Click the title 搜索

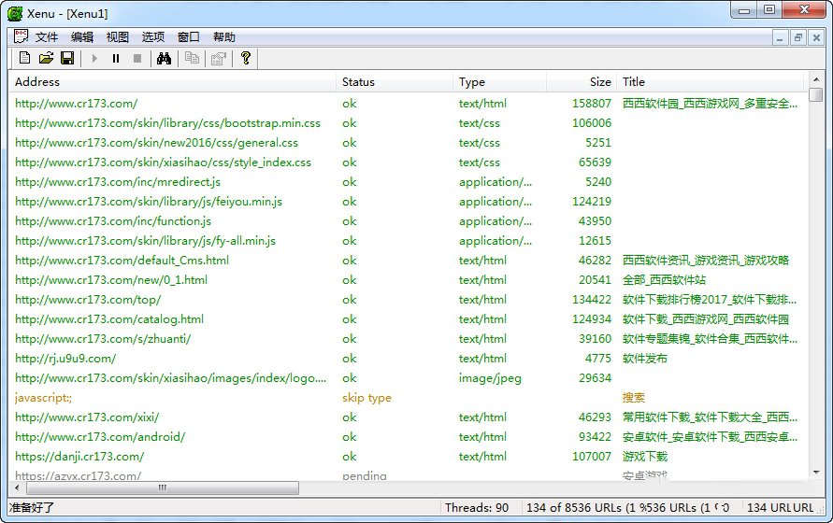click(x=633, y=398)
